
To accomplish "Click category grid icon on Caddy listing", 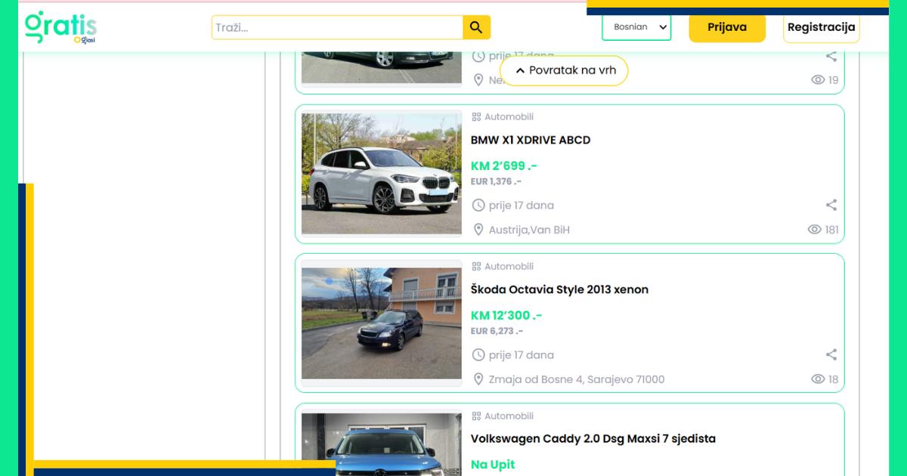I will [476, 416].
